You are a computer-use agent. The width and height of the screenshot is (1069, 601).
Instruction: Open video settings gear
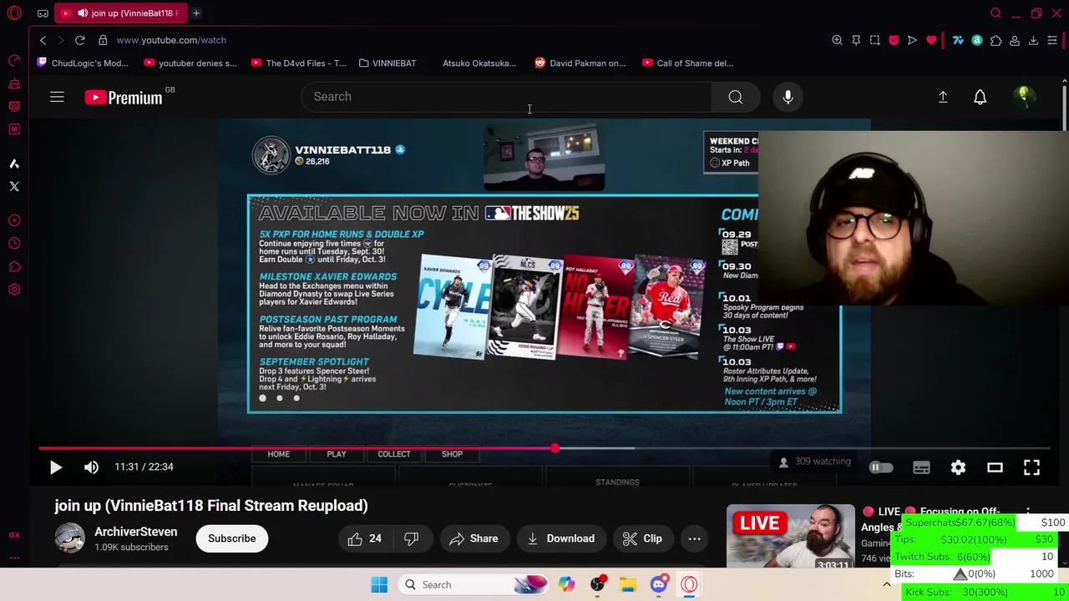coord(958,467)
